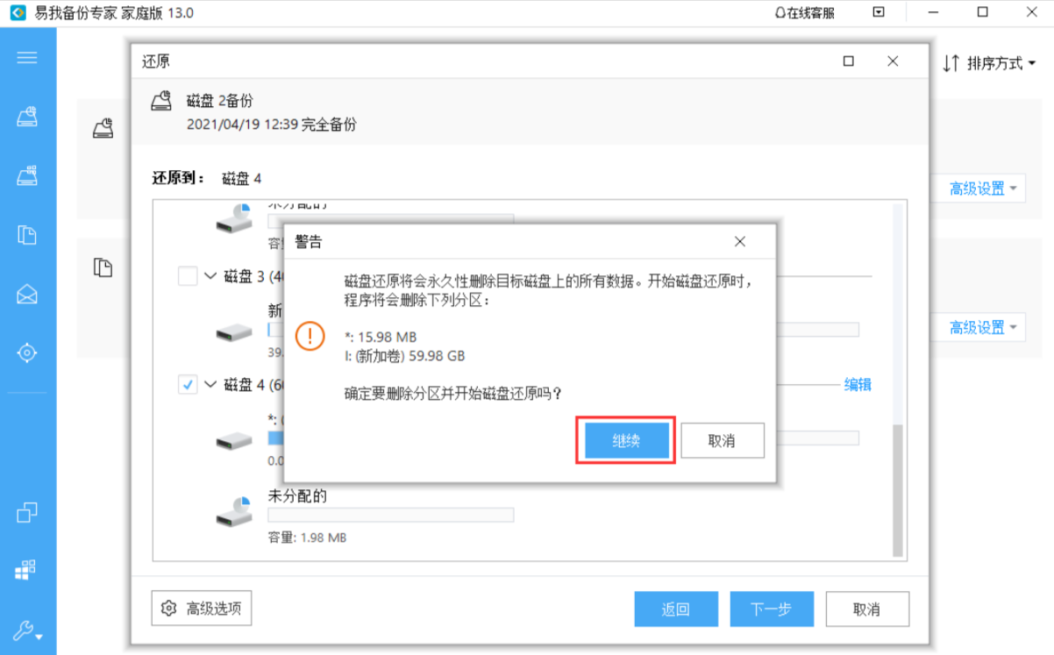Screen dimensions: 1054x655
Task: Select mail backup icon in sidebar
Action: click(x=27, y=294)
